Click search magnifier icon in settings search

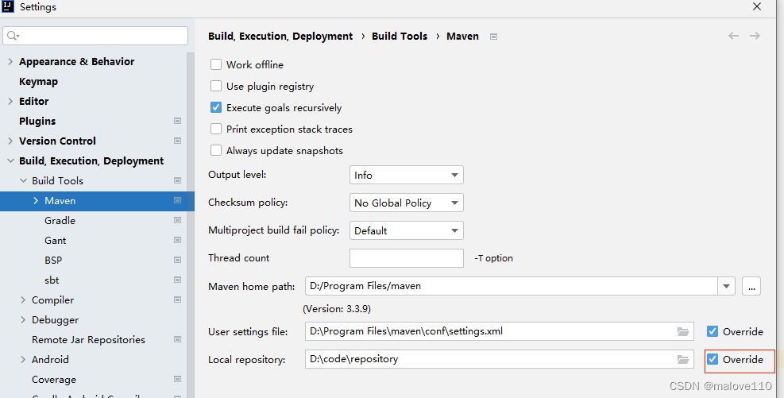point(13,36)
